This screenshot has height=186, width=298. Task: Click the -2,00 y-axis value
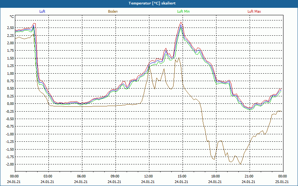pos(10,164)
